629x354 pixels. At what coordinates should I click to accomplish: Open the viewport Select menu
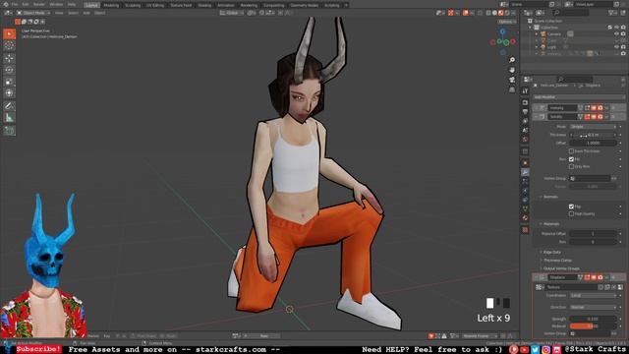[73, 13]
